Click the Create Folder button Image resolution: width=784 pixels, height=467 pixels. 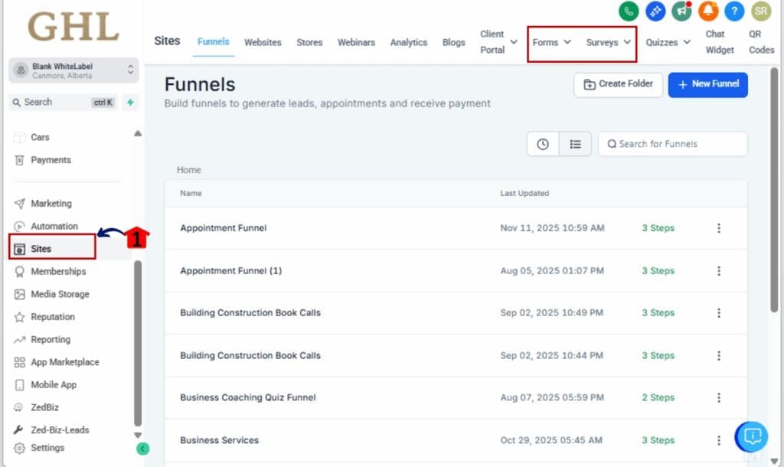617,84
